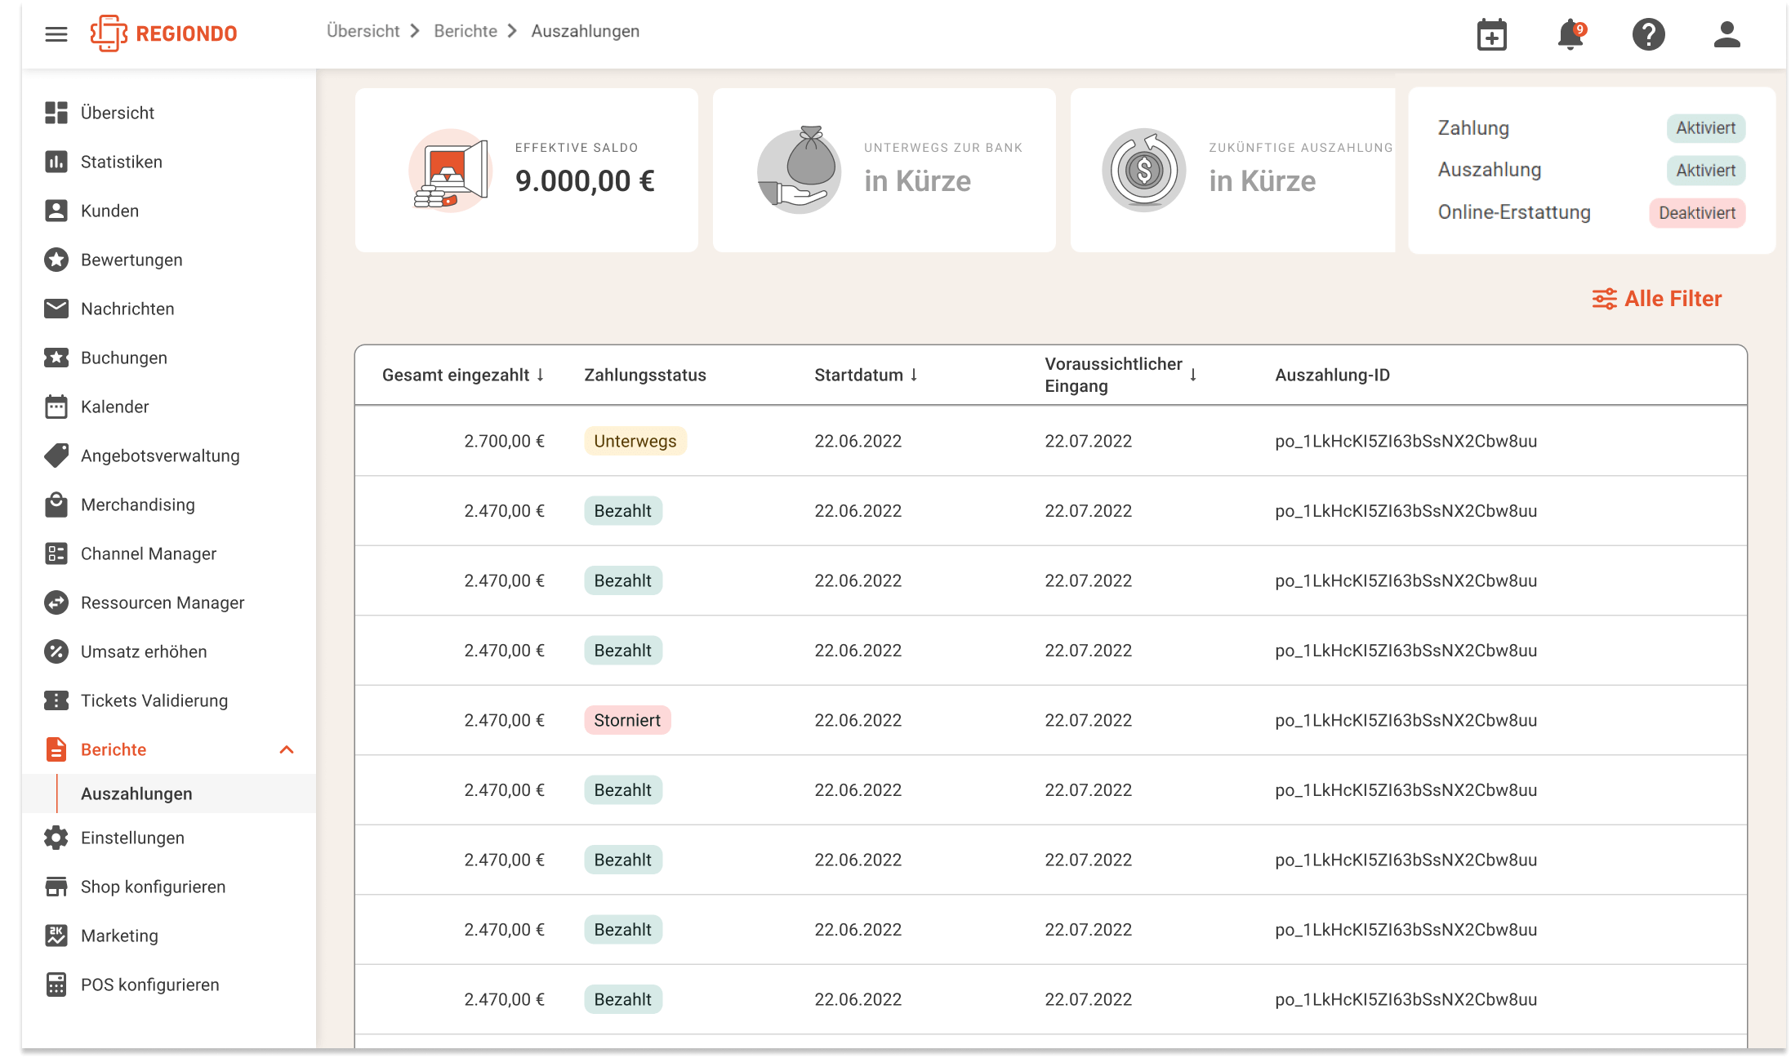Click the Zahlung Aktiviert status badge
The width and height of the screenshot is (1791, 1058).
point(1705,128)
